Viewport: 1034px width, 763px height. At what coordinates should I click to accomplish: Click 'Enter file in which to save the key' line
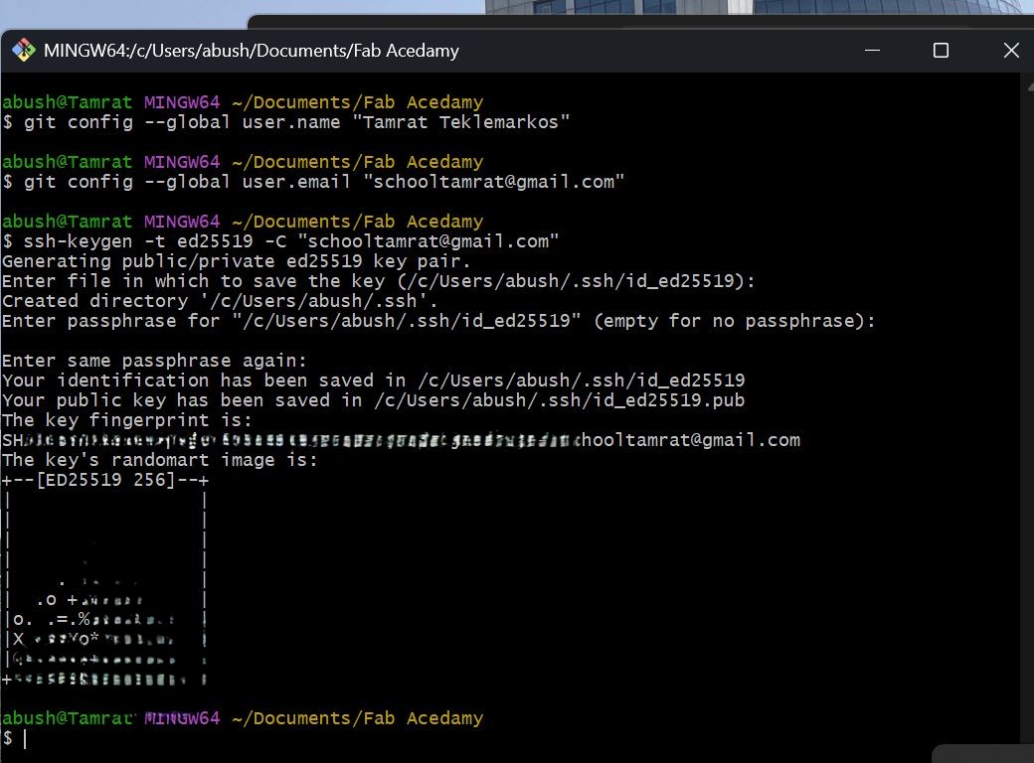pos(379,281)
